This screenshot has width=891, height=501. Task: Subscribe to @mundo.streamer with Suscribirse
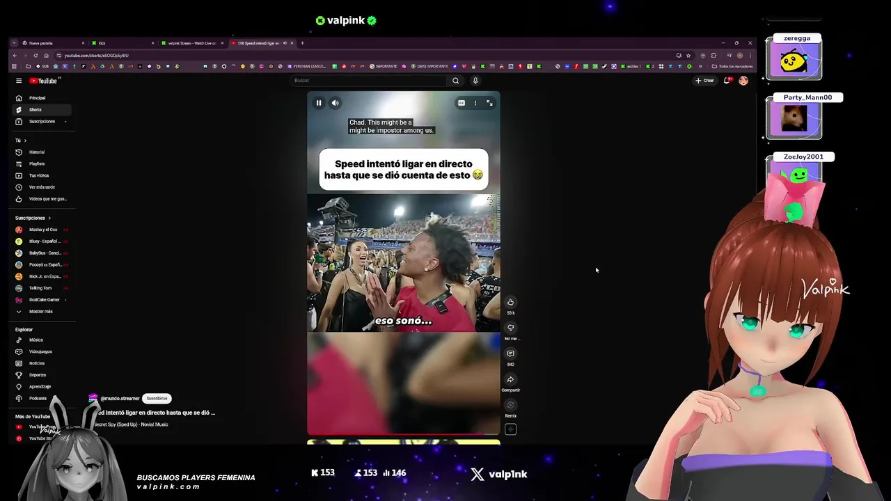coord(157,399)
